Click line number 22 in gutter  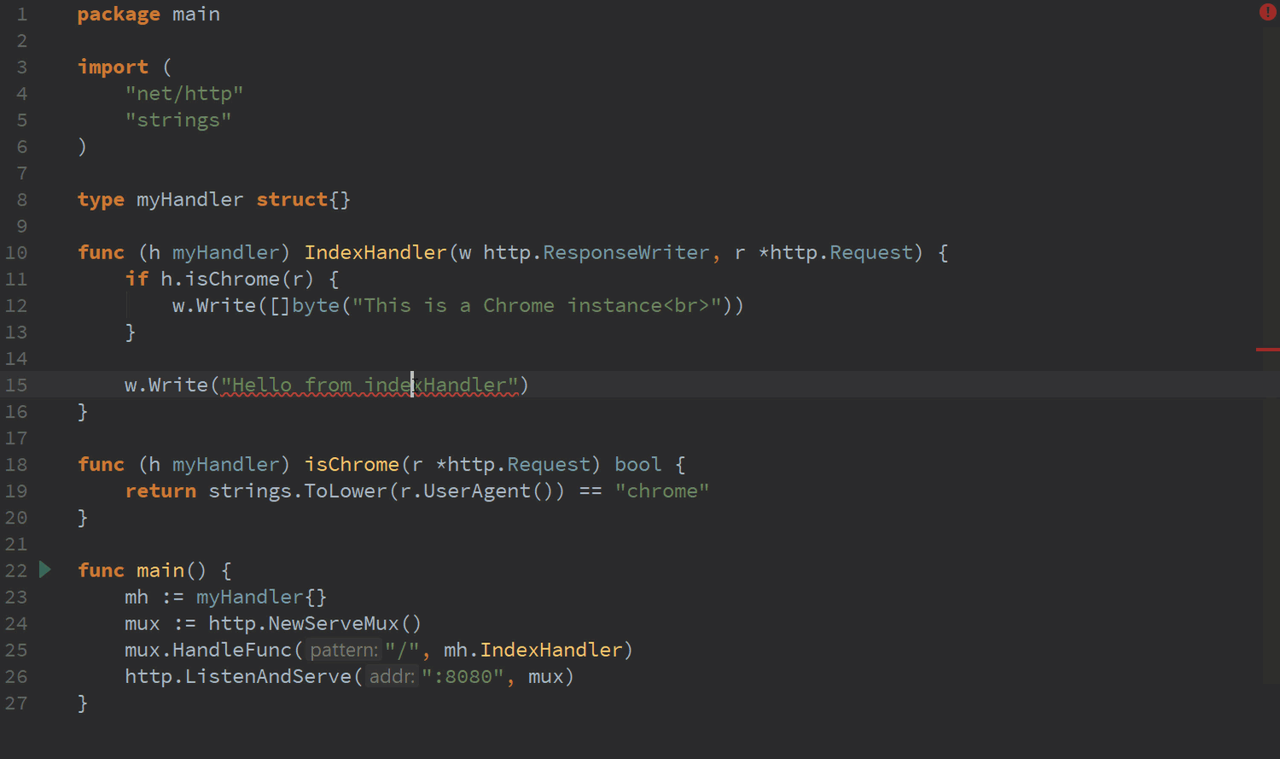[x=16, y=571]
